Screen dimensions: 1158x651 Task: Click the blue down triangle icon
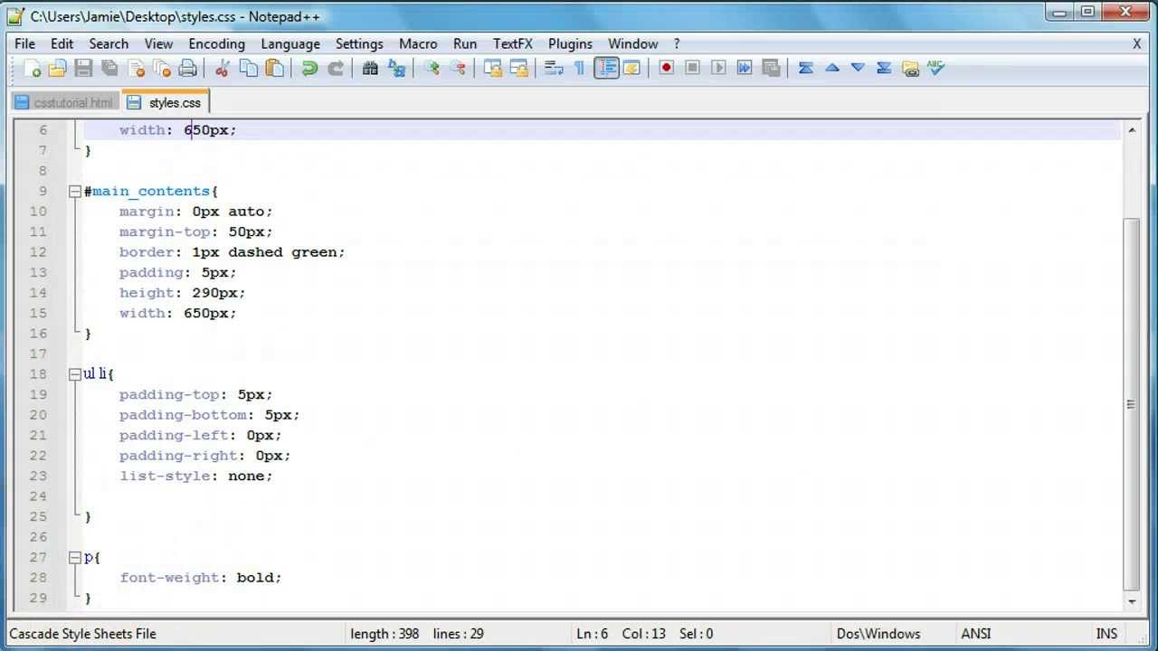pos(858,69)
